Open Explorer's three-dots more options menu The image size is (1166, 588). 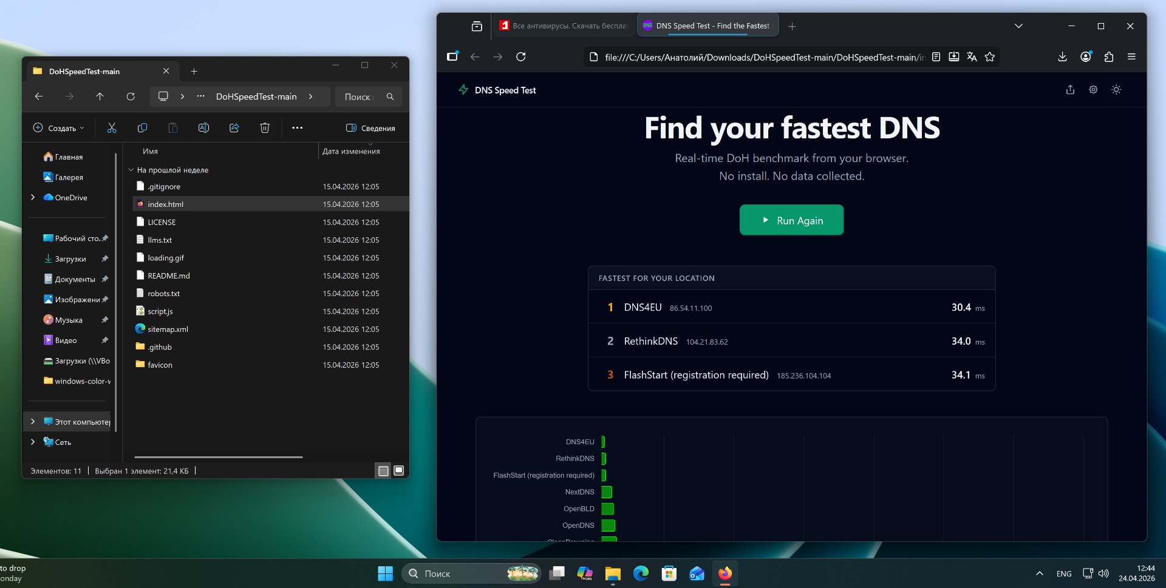tap(297, 128)
